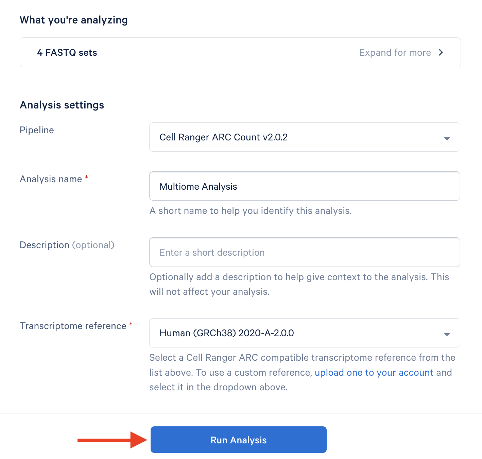Select the 4 FASTQ sets text
Screen dimensions: 482x459
[x=67, y=52]
